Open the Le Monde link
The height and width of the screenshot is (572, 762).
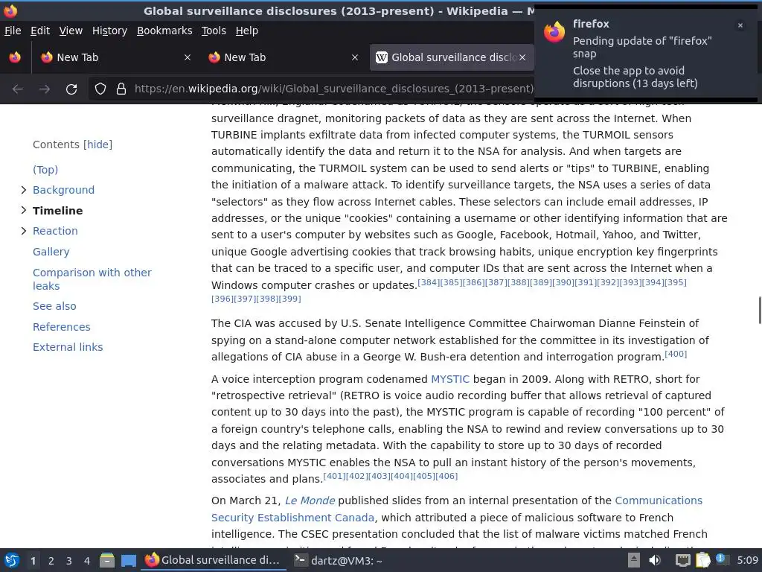[x=310, y=500]
